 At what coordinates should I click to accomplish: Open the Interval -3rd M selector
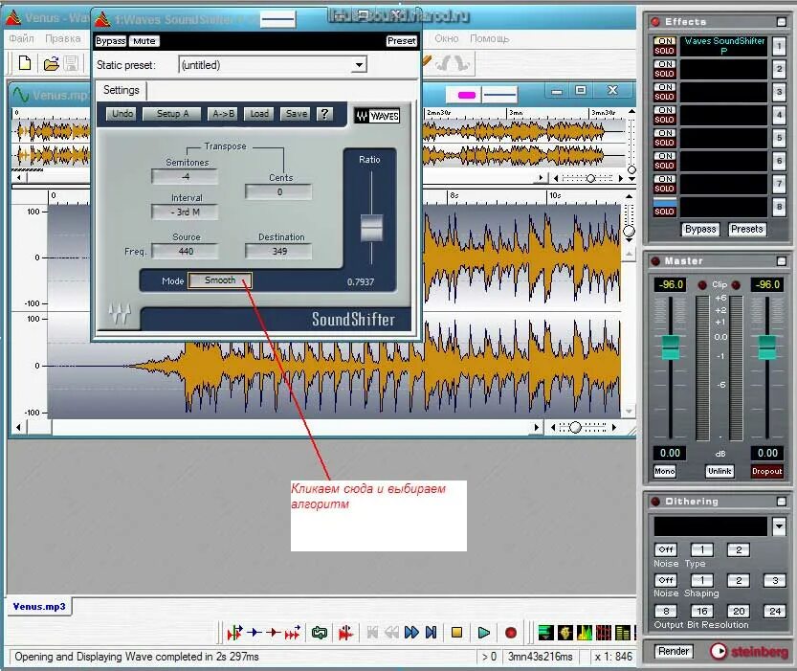click(185, 212)
